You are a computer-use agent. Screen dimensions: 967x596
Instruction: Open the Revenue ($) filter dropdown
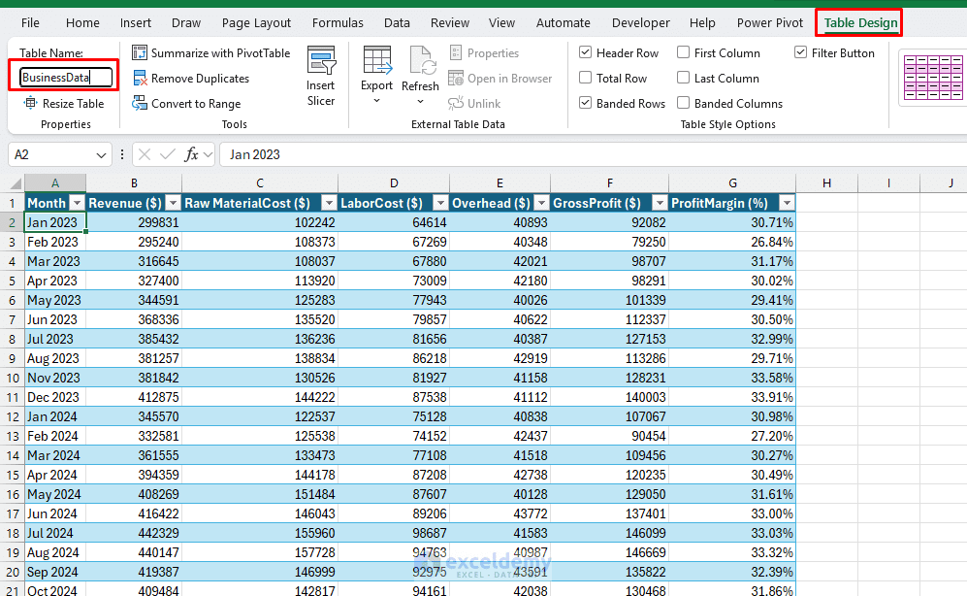(x=174, y=203)
